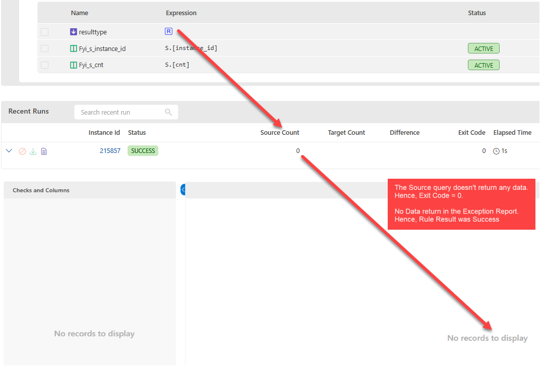
Task: Open the log document icon for run 215857
Action: coord(44,151)
